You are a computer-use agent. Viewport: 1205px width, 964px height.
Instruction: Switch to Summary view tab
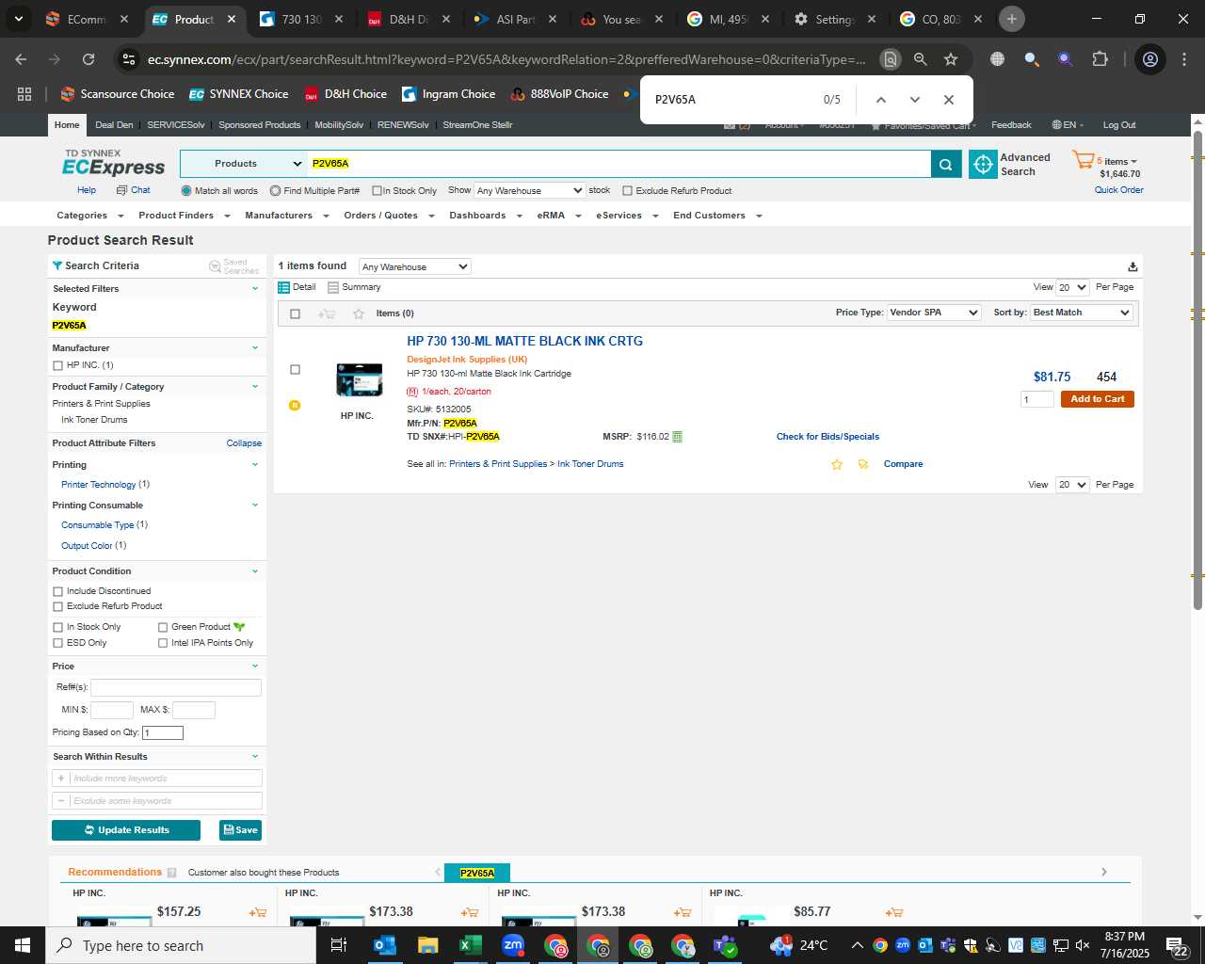(355, 287)
